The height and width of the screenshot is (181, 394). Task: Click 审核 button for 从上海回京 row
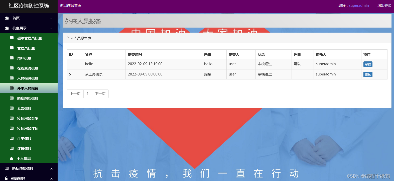coord(368,75)
